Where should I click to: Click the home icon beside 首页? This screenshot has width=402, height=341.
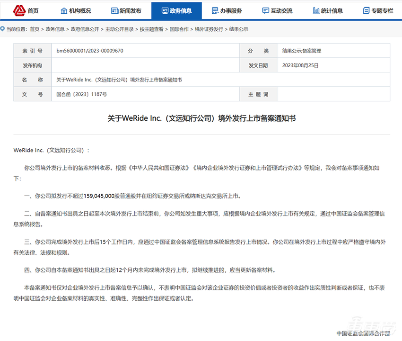pos(18,10)
